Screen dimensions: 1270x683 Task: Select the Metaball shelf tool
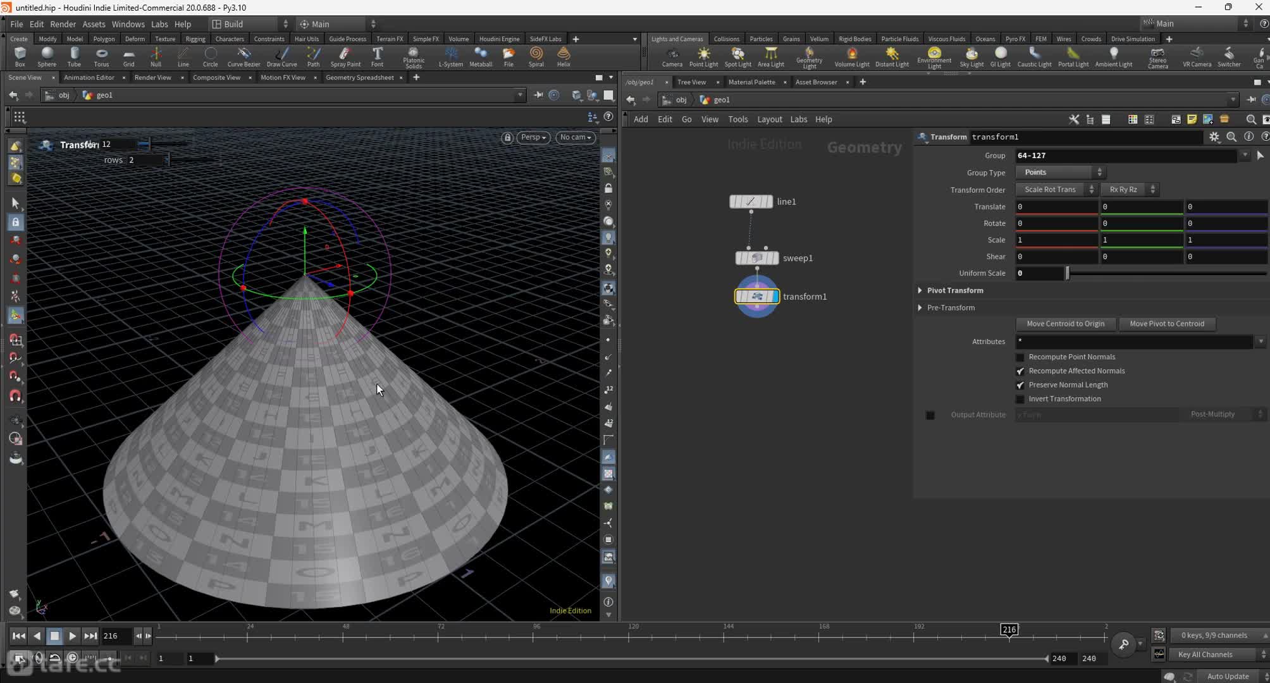(481, 56)
